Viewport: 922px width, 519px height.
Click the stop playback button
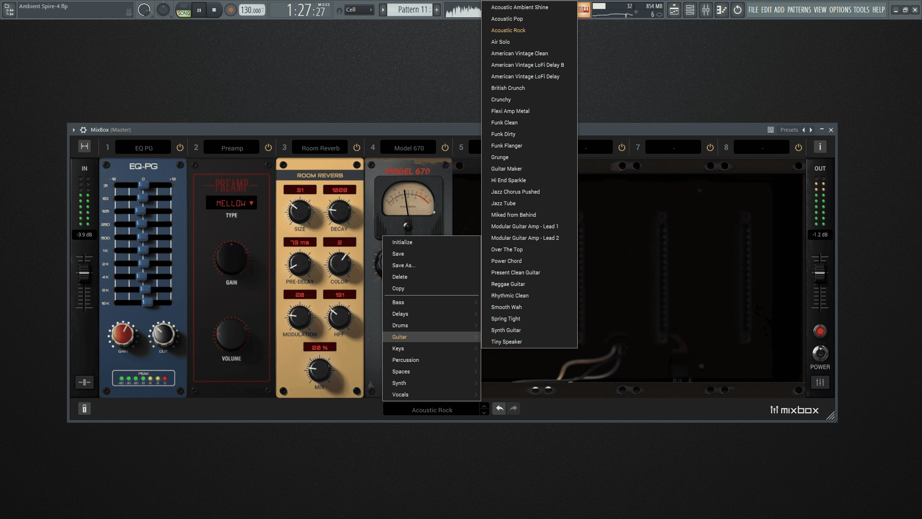(x=214, y=10)
